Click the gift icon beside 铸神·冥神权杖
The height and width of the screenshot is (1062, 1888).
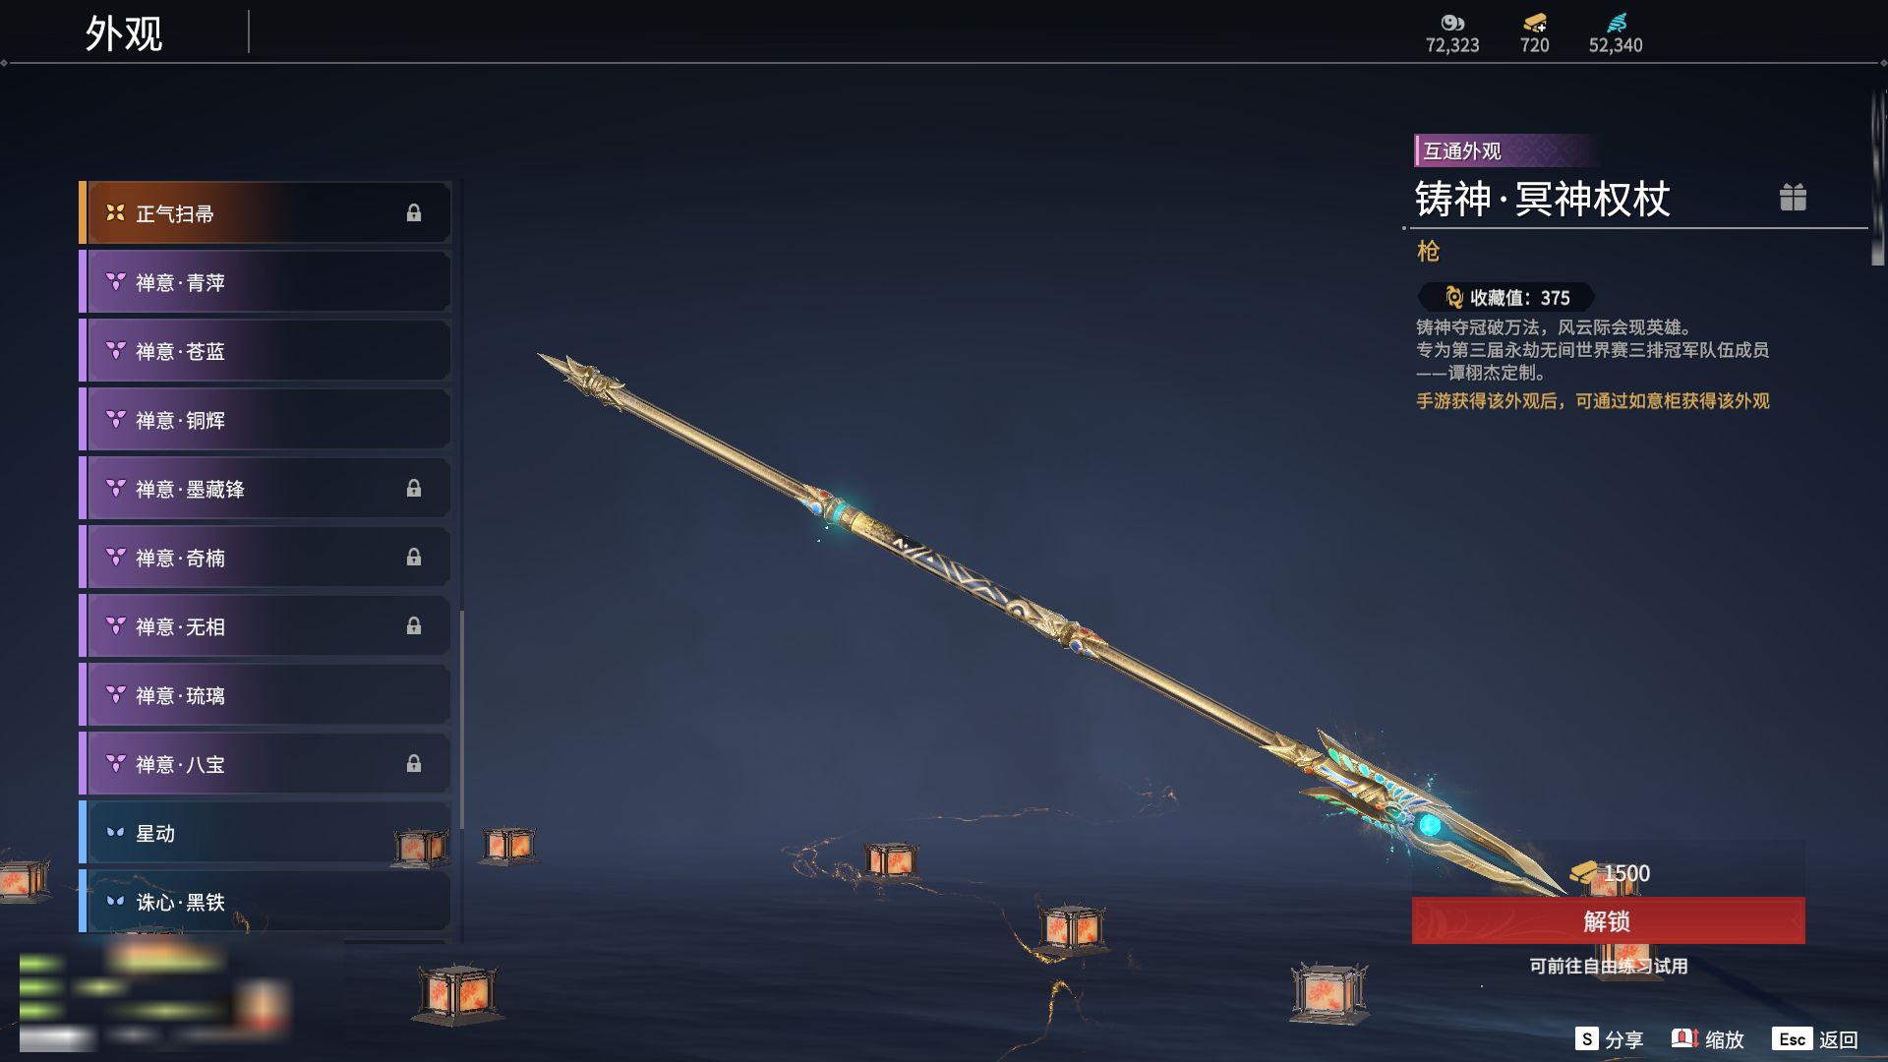pos(1793,198)
